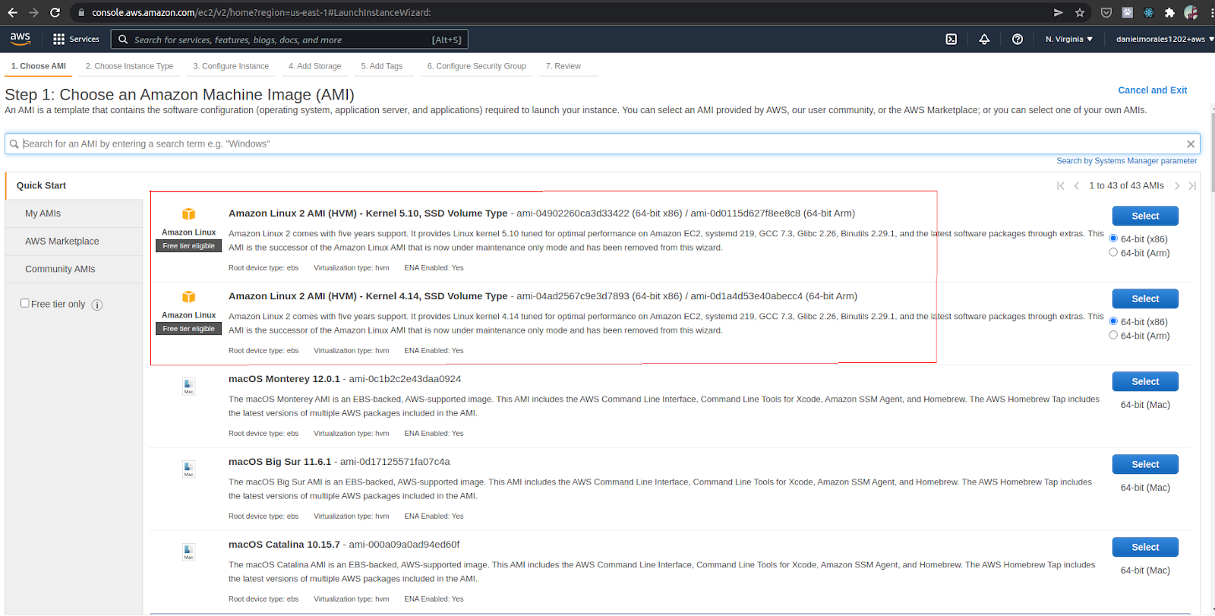Screen dimensions: 1215x616
Task: Select the macOS Big Sur 11.6.1 AMI
Action: pos(1145,464)
